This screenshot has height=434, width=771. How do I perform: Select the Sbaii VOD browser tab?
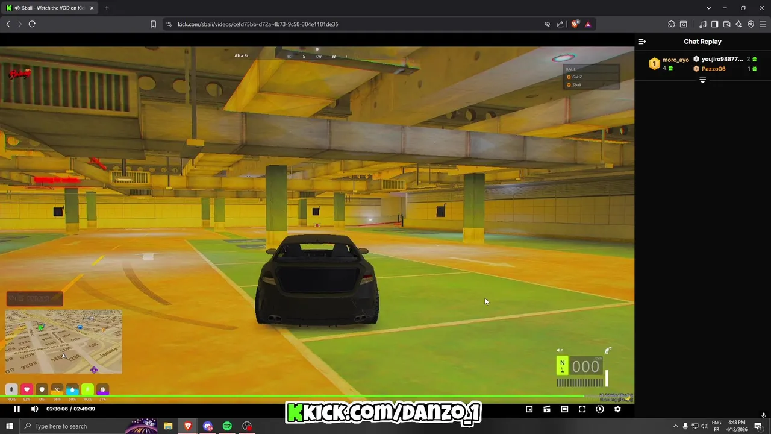pyautogui.click(x=49, y=8)
